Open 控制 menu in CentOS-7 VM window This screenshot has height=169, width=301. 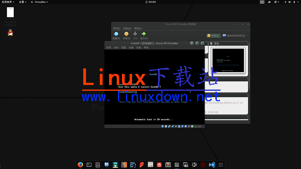point(116,48)
